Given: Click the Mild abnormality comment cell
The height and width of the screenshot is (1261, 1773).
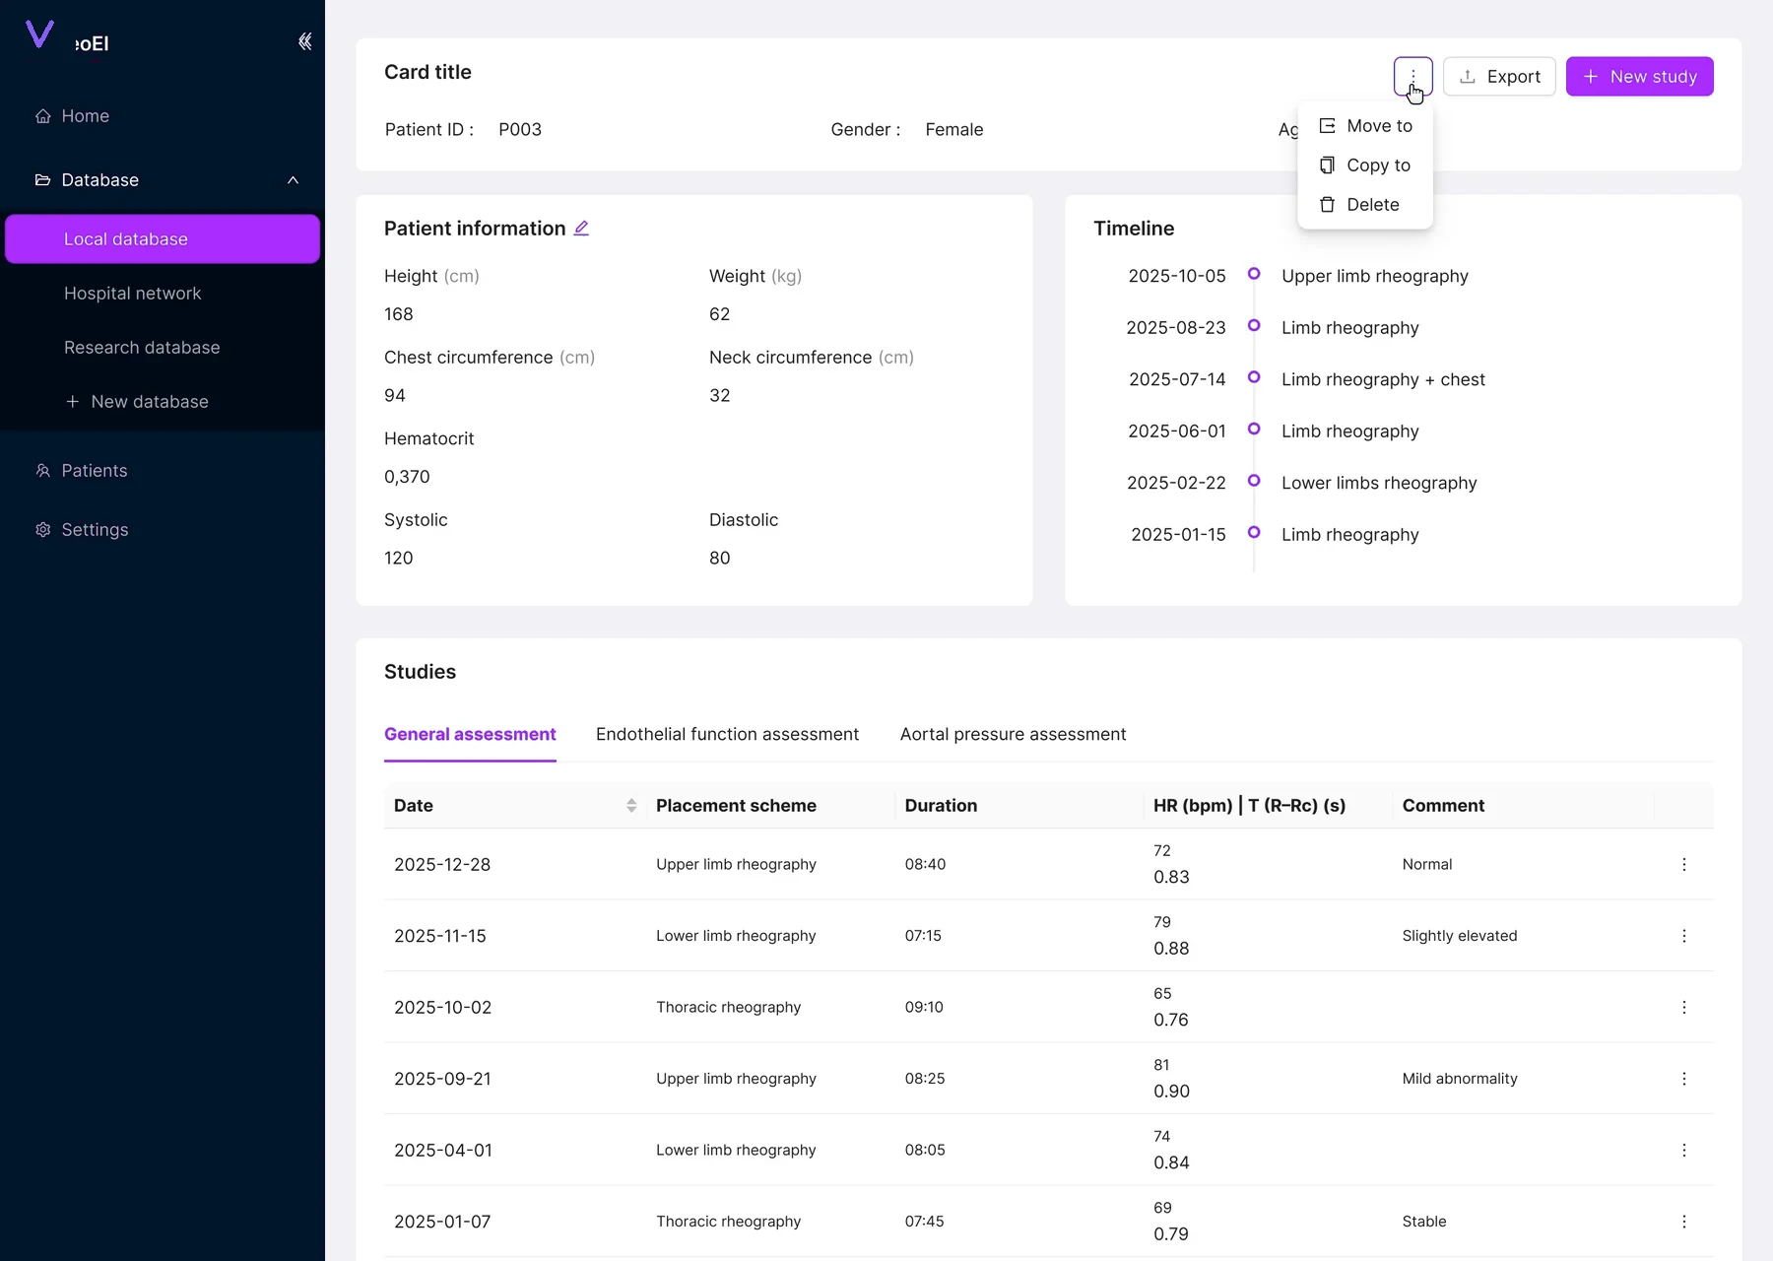Looking at the screenshot, I should [x=1460, y=1079].
